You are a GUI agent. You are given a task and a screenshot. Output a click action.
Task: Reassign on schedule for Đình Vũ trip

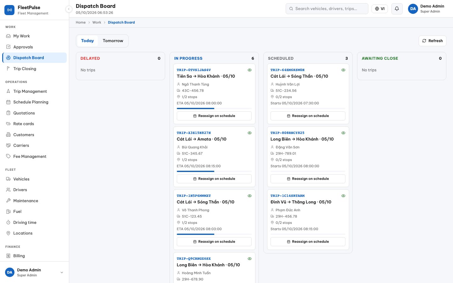coord(308,241)
